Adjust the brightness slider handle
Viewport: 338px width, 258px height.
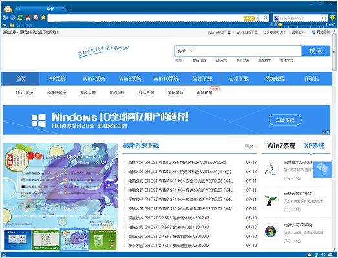(x=280, y=25)
